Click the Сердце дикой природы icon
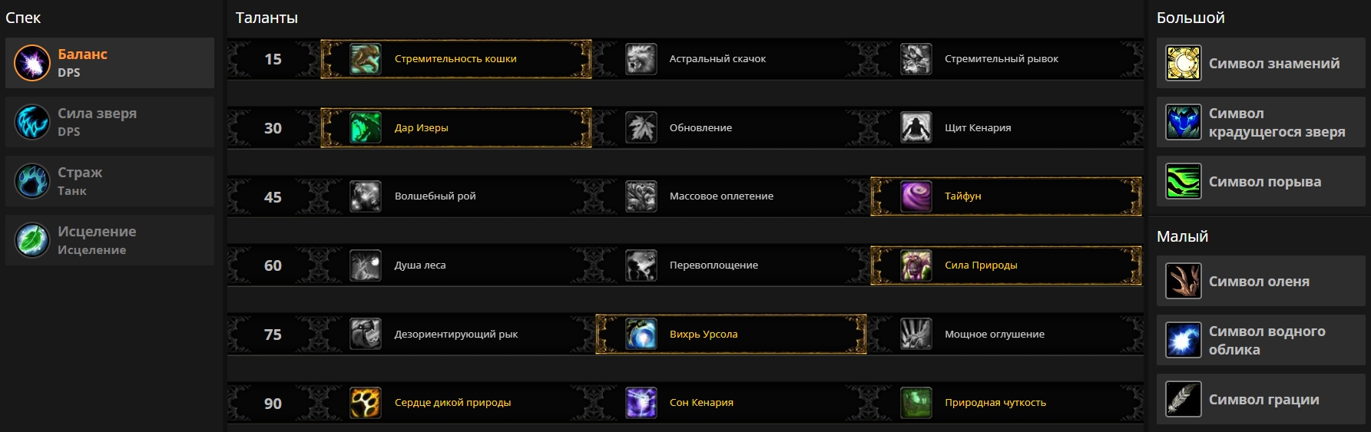This screenshot has width=1371, height=432. (366, 403)
